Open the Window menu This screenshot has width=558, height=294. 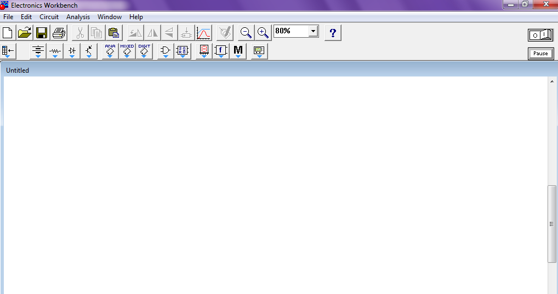click(x=110, y=17)
